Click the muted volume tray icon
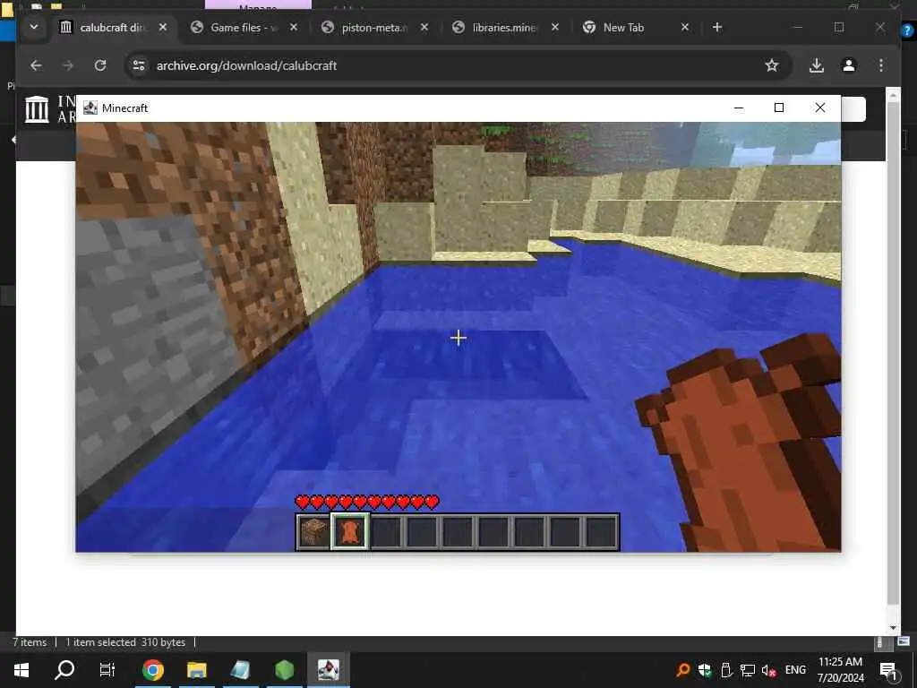Viewport: 917px width, 688px height. [768, 670]
